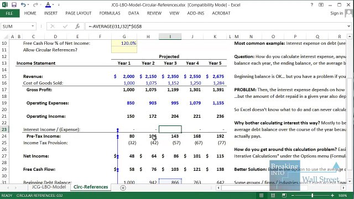
Task: Select Year 2 Free Cash Flow cell 76
Action: coord(148,169)
